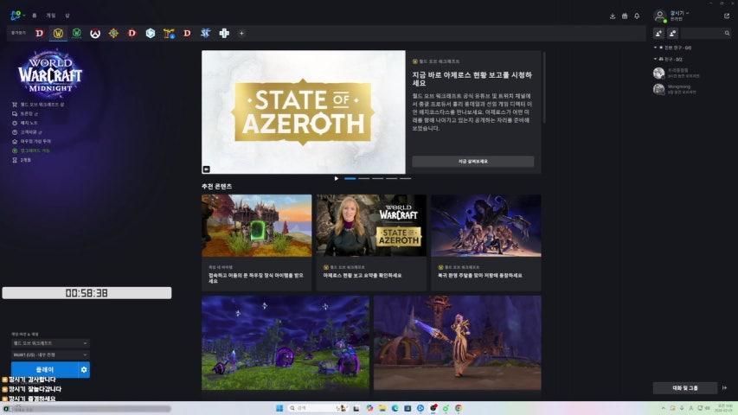The width and height of the screenshot is (738, 415).
Task: Open the downloads icon in top bar
Action: [613, 16]
